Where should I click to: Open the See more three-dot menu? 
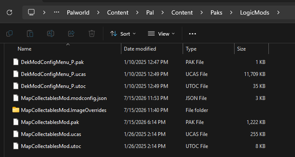(x=193, y=34)
